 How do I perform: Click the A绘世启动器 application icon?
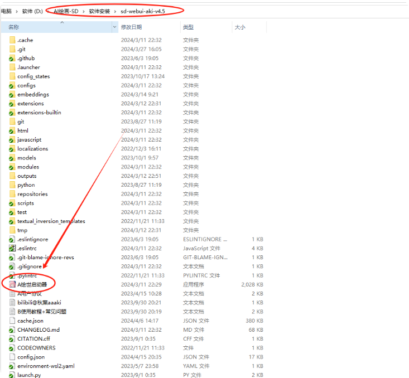pyautogui.click(x=12, y=285)
